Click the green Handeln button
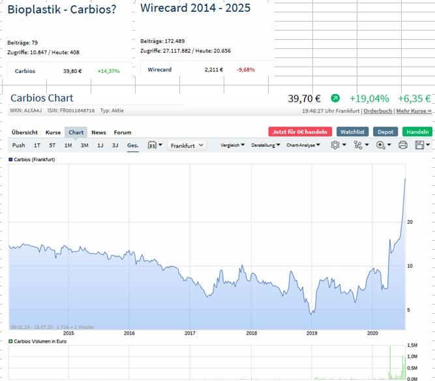This screenshot has width=435, height=381. pos(417,132)
